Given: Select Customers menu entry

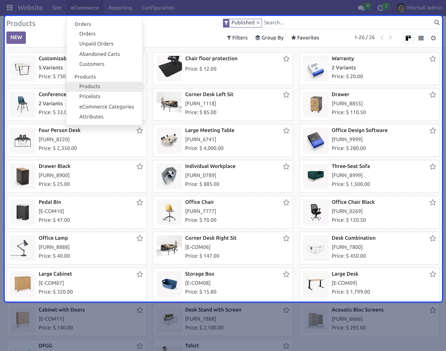Looking at the screenshot, I should 104,64.
